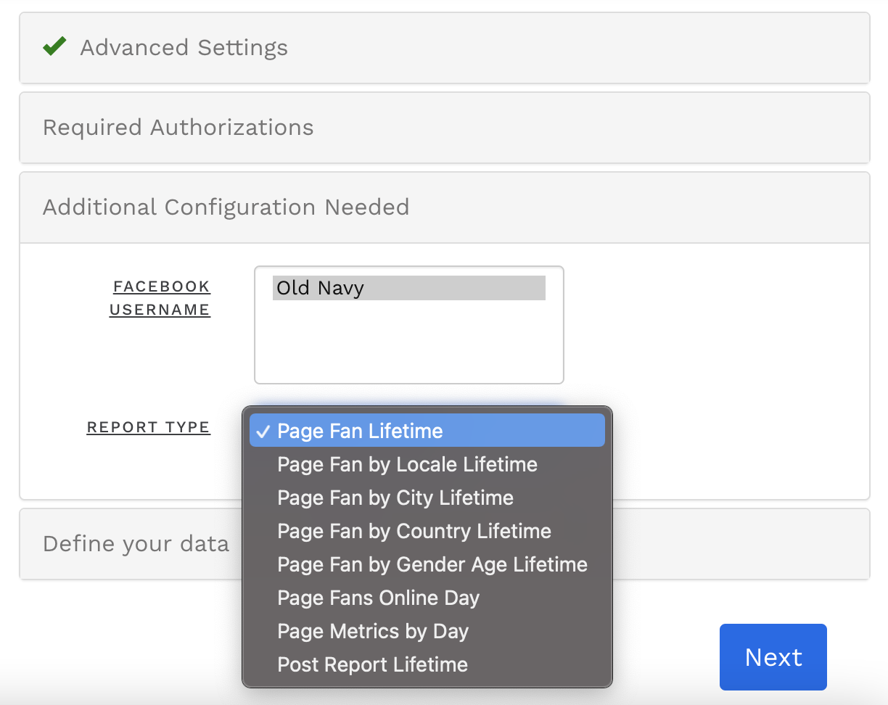
Task: Click the green checkmark beside Advanced Settings
Action: point(54,47)
